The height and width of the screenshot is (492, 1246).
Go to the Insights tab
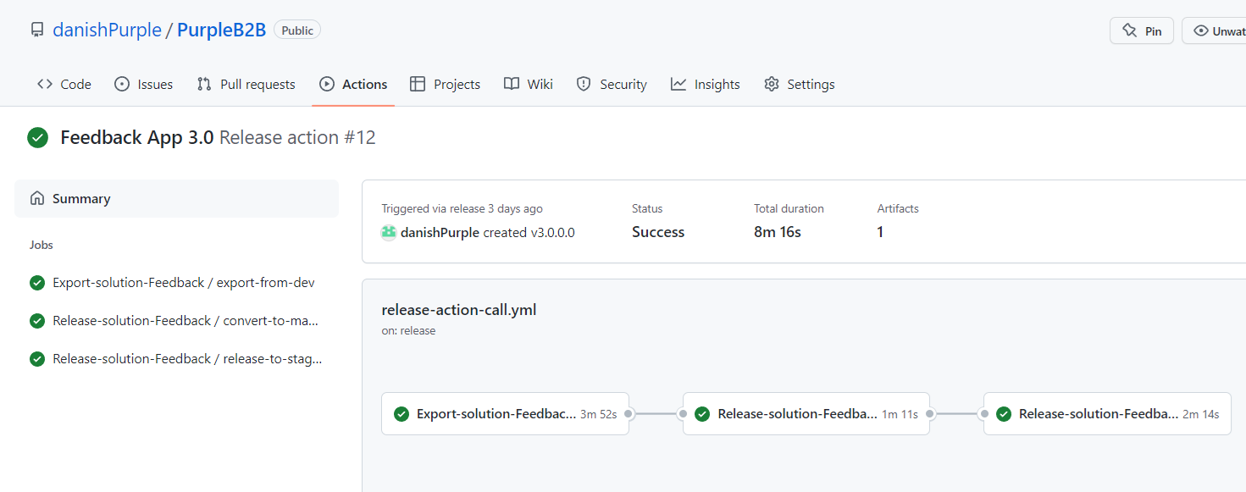(x=706, y=85)
